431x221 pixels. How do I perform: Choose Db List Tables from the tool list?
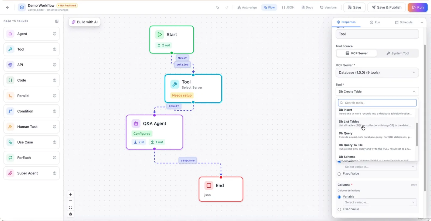[376, 123]
